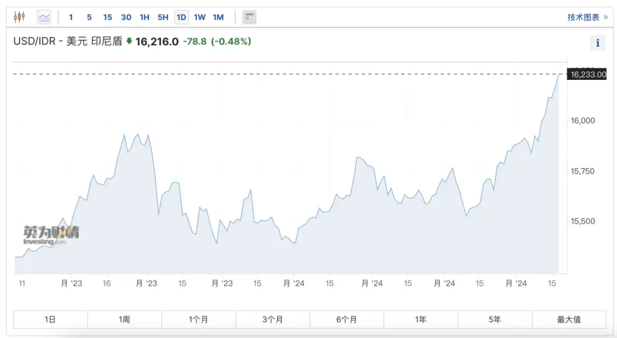Set interval to 1M
Viewport: 617px width, 338px height.
(218, 17)
